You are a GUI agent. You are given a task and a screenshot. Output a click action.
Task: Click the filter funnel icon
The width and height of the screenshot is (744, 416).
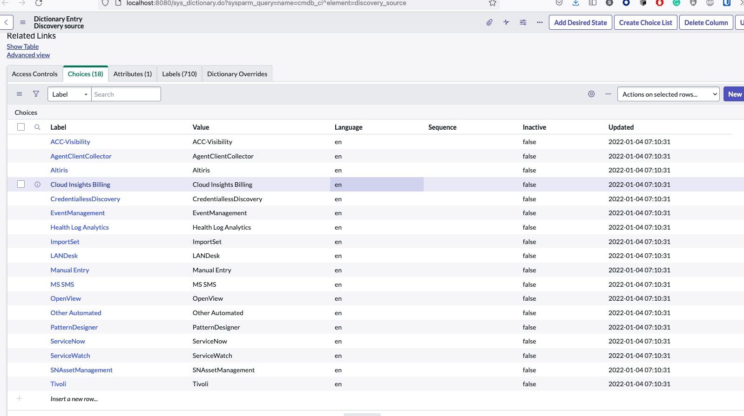tap(36, 94)
